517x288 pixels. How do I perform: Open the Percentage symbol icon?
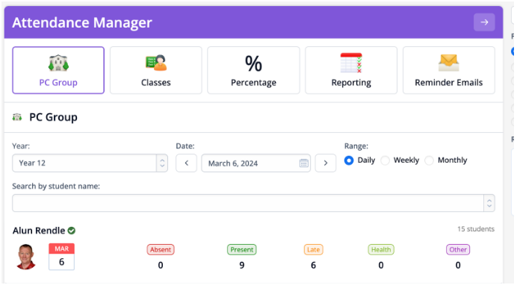pyautogui.click(x=253, y=63)
